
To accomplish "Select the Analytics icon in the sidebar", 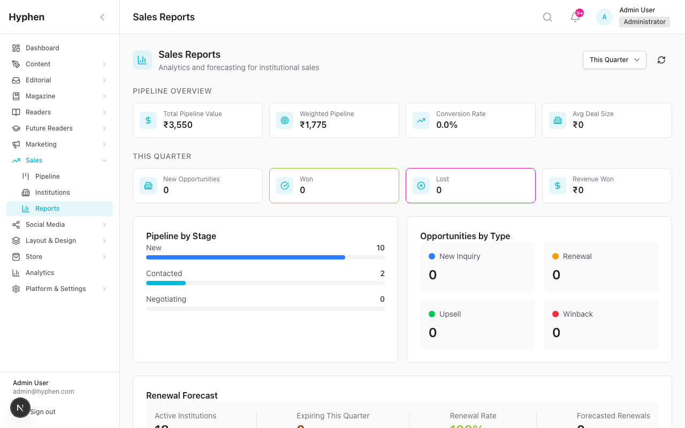I will click(x=16, y=272).
